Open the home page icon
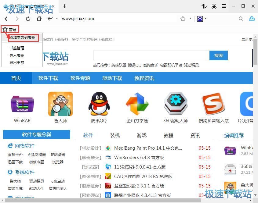258x203 pixels. coord(39,19)
